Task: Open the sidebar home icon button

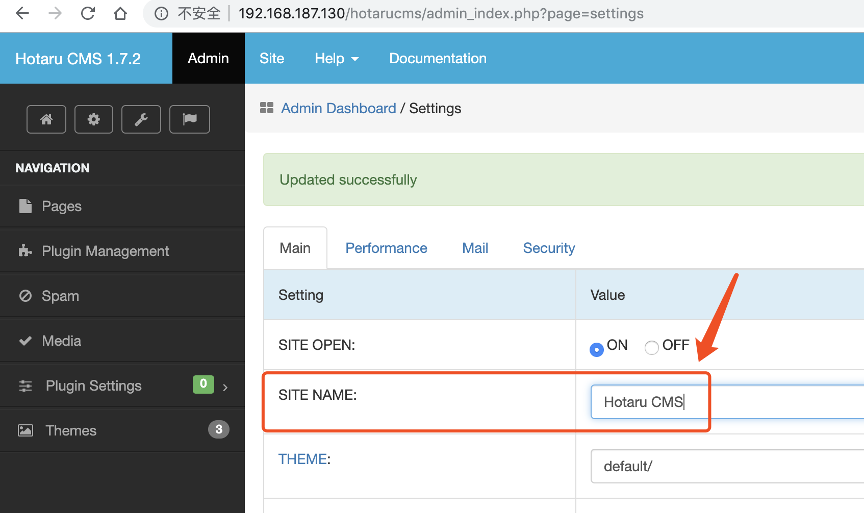Action: [46, 119]
